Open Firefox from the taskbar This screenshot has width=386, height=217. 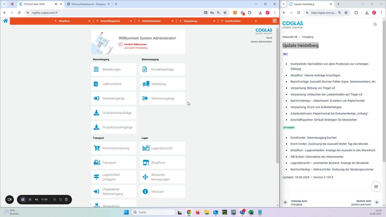click(198, 212)
